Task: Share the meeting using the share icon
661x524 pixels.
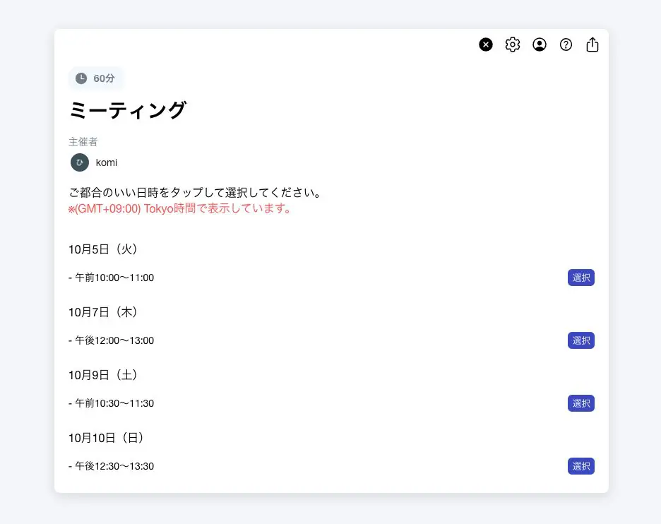Action: point(592,44)
